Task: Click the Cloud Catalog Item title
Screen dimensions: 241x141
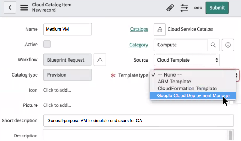Action: click(52, 5)
